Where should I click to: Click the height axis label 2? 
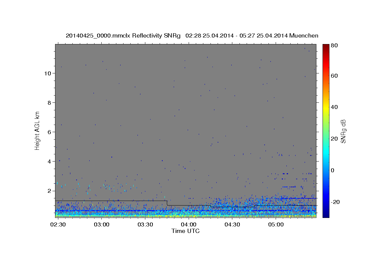click(50, 191)
